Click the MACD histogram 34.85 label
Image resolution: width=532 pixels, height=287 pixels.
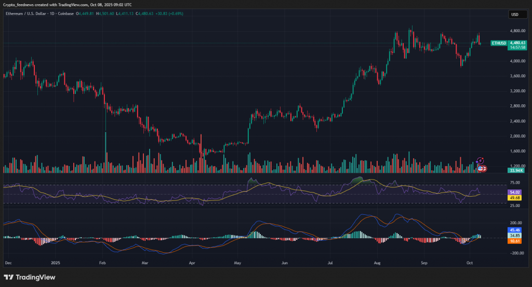tap(515, 236)
